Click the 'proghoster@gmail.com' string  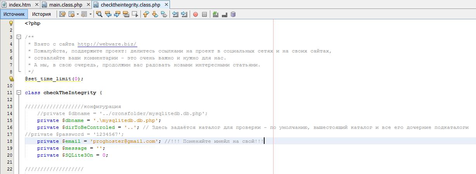tap(124, 141)
